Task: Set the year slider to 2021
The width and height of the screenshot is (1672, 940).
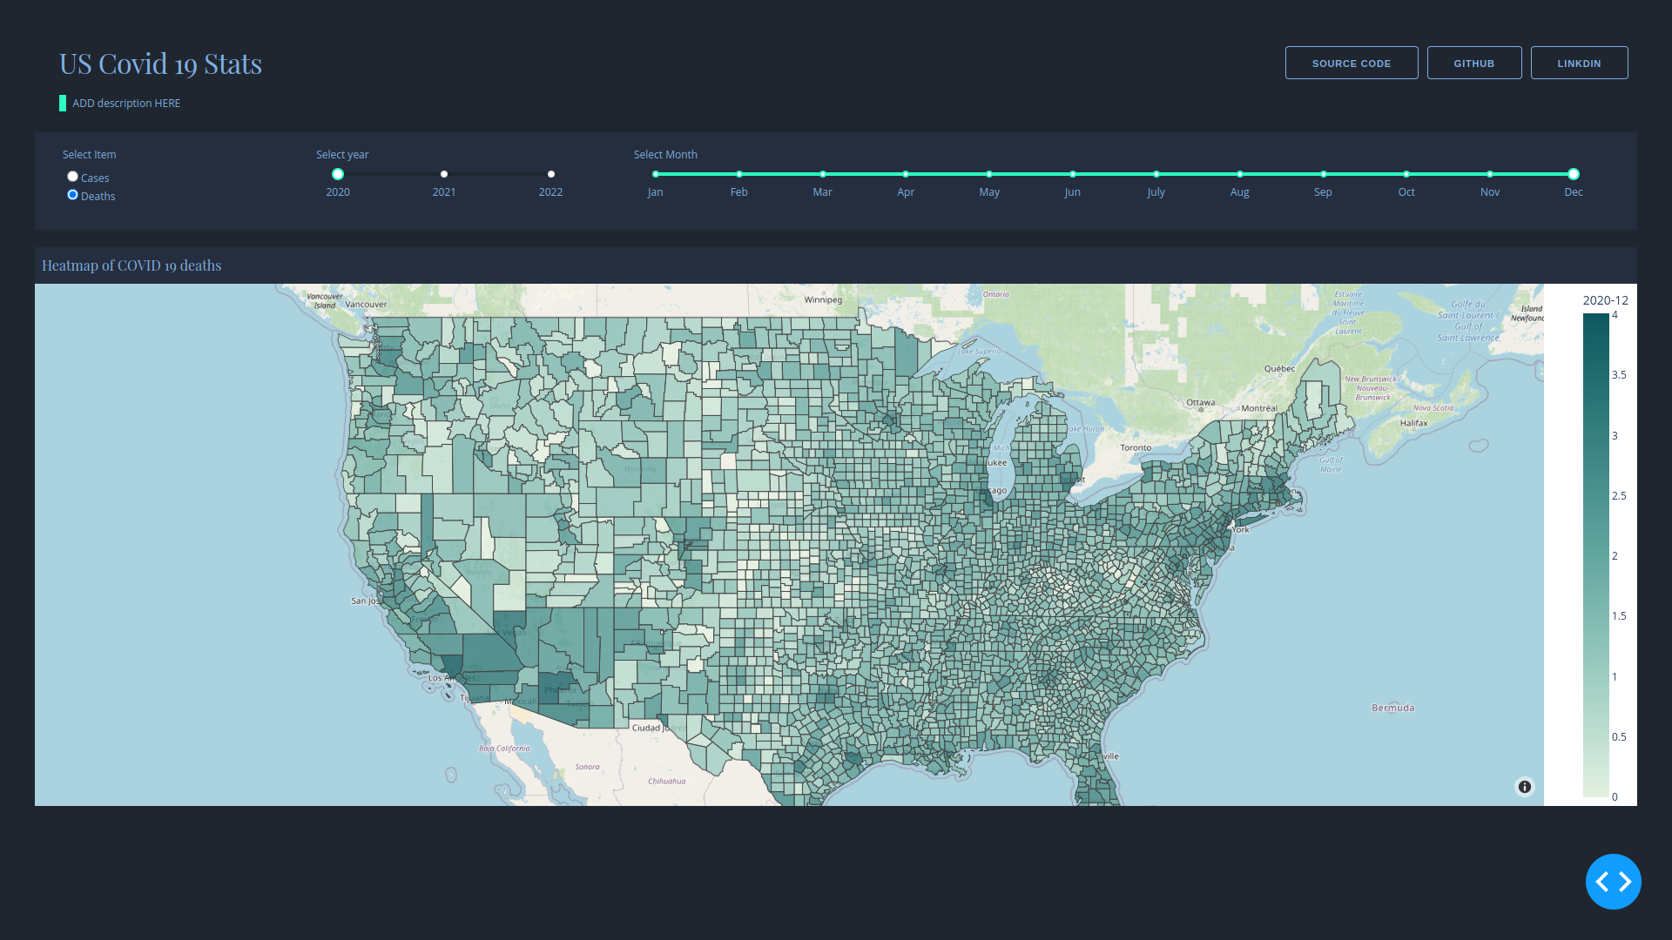Action: pos(444,174)
